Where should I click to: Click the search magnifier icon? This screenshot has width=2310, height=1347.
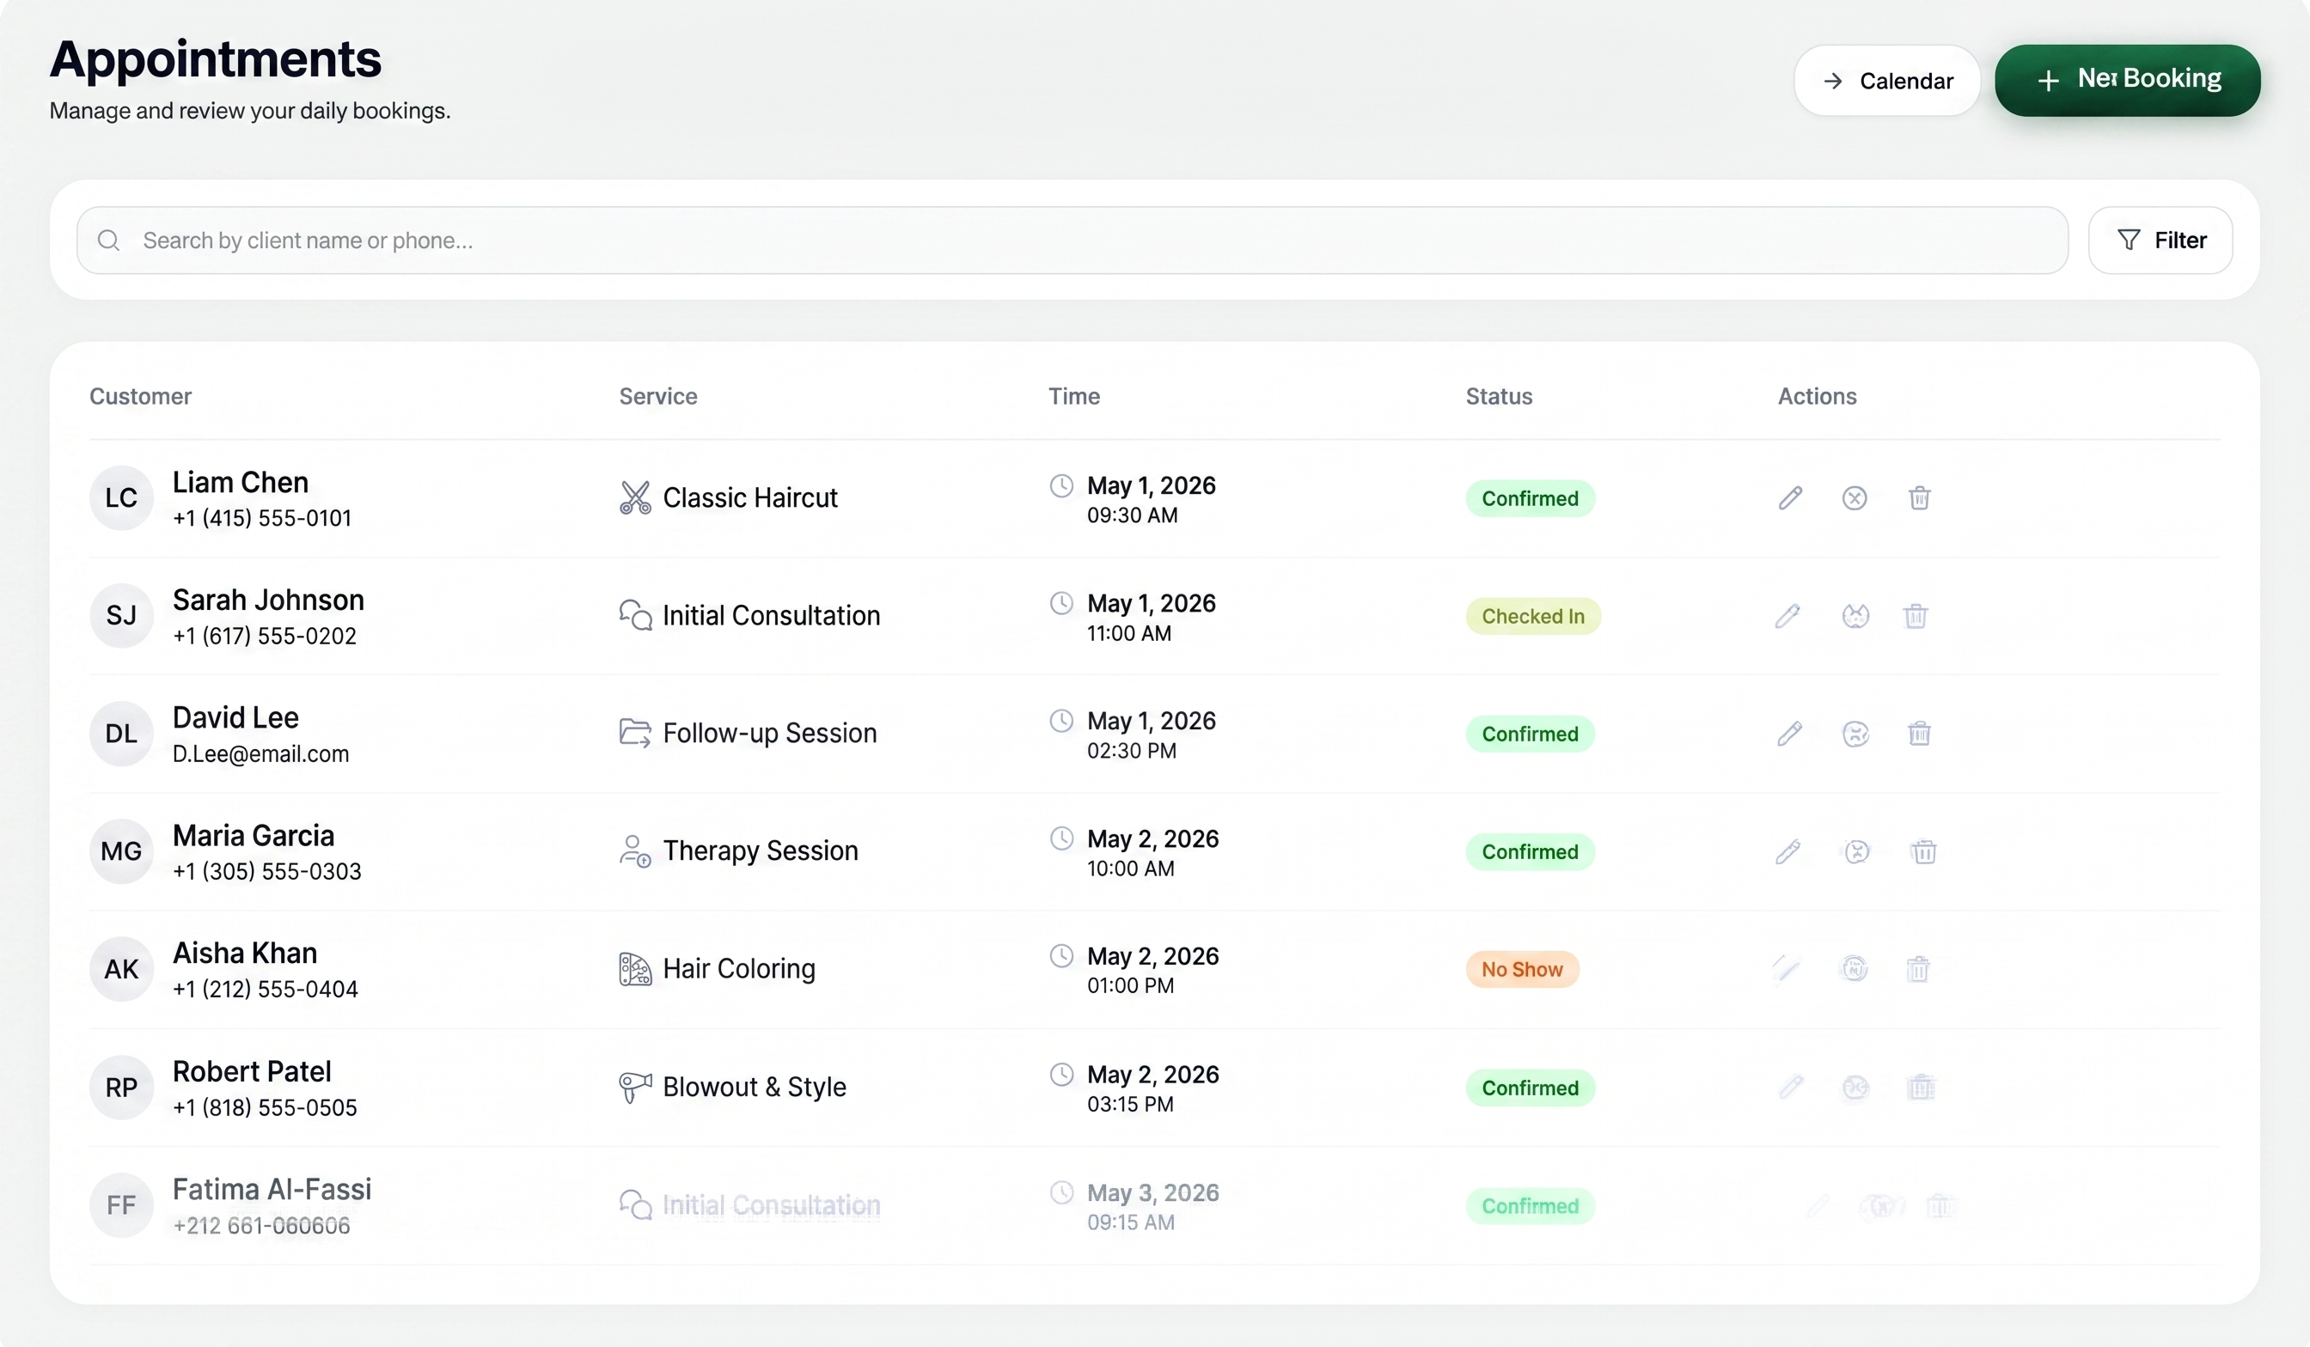pos(109,240)
